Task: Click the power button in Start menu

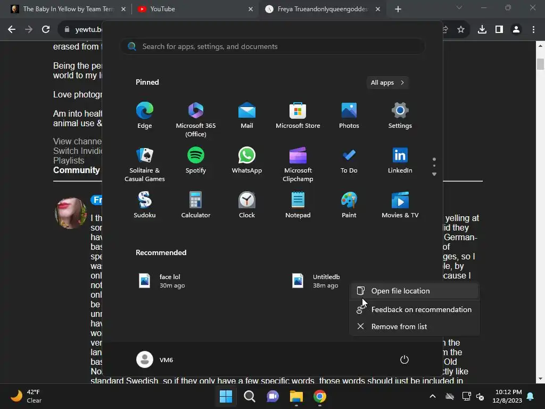Action: click(404, 359)
